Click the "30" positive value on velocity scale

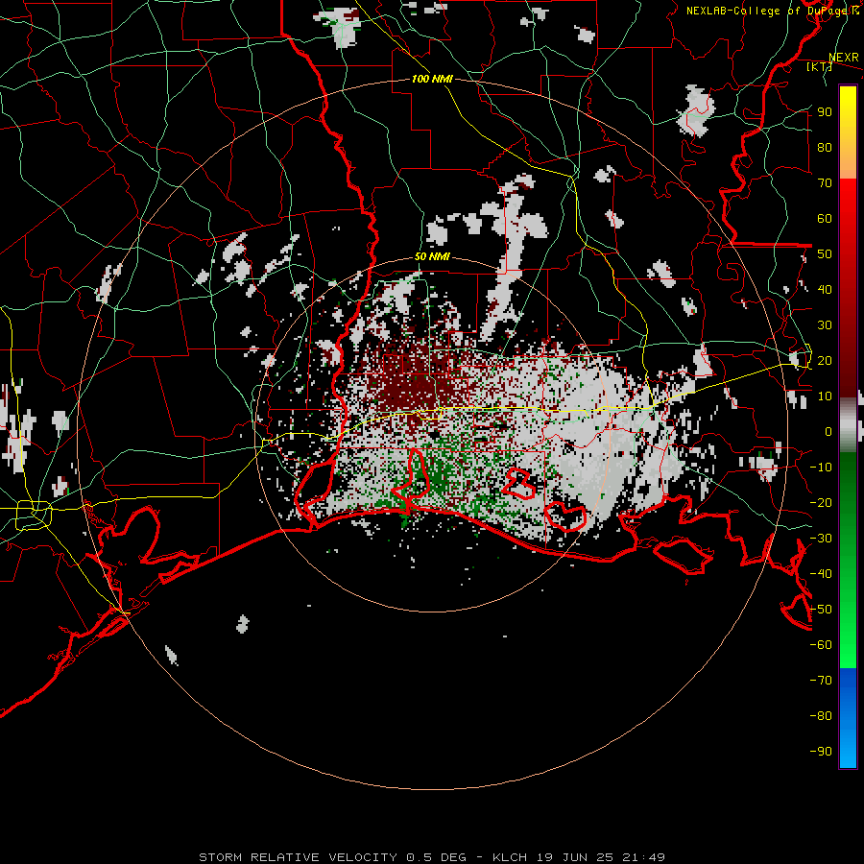point(825,325)
